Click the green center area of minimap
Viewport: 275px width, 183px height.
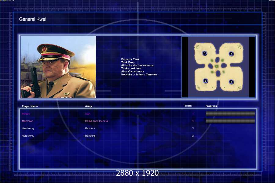point(217,66)
